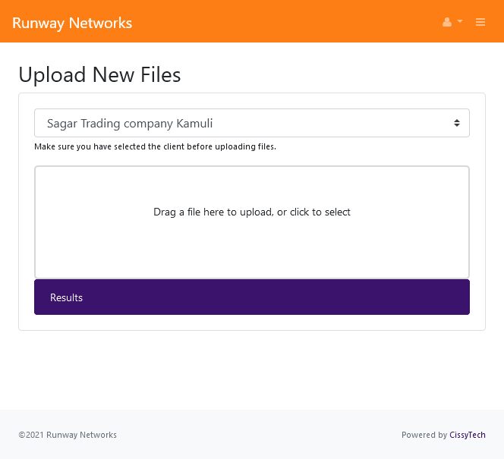Click the 'Upload New Files' heading
This screenshot has height=459, width=504.
click(99, 74)
